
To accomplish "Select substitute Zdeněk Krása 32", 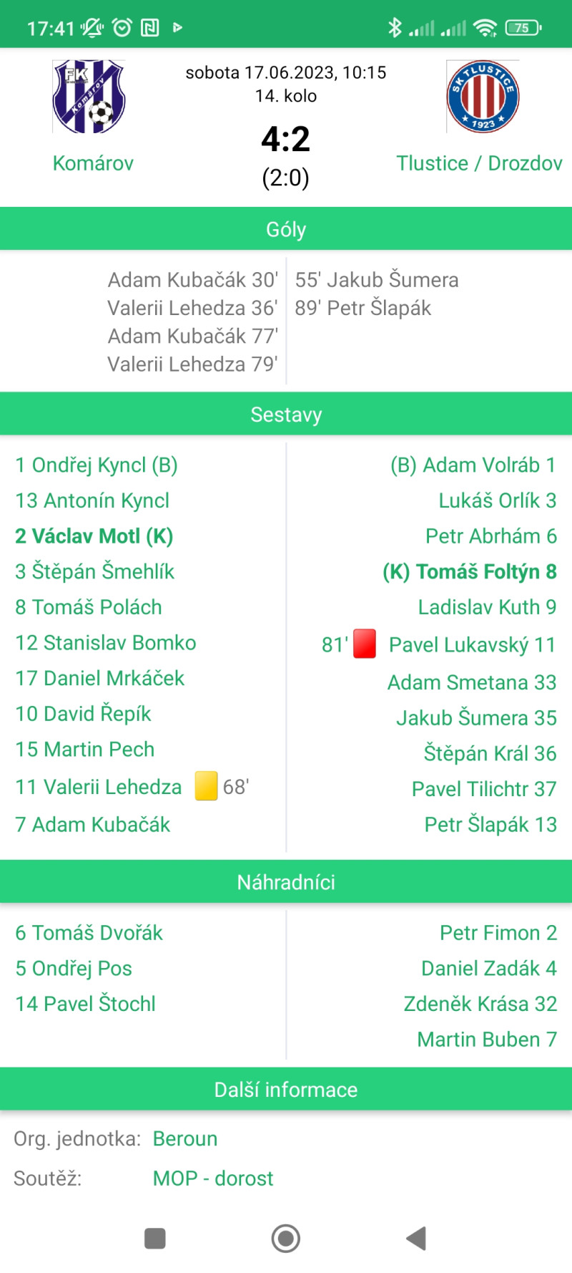I will point(480,1004).
